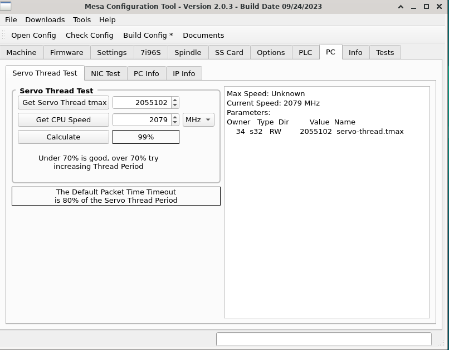The height and width of the screenshot is (350, 449).
Task: Click Check Config in the toolbar
Action: [89, 35]
